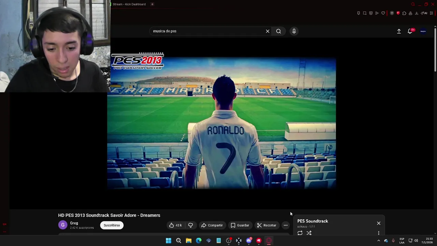
Task: Click the pin icon in Opera toolbar
Action: point(358,13)
